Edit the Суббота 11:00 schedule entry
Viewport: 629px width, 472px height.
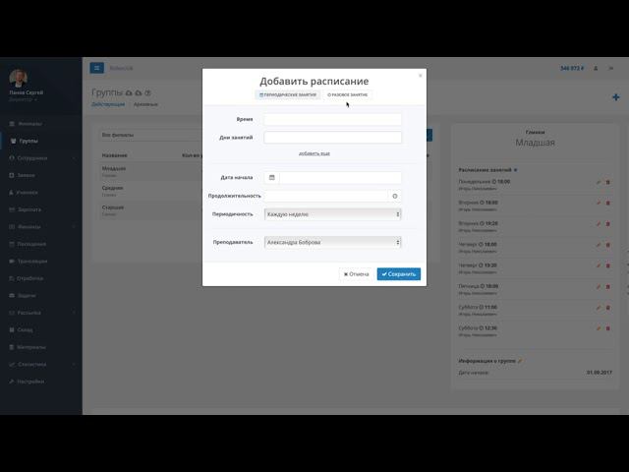(599, 308)
